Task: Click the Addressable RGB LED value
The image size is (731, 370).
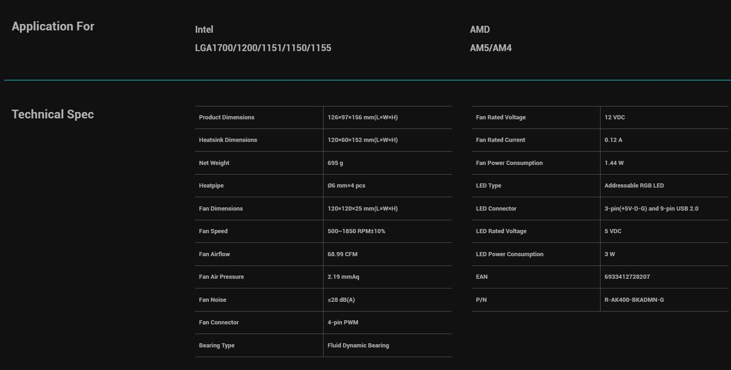Action: pyautogui.click(x=634, y=186)
